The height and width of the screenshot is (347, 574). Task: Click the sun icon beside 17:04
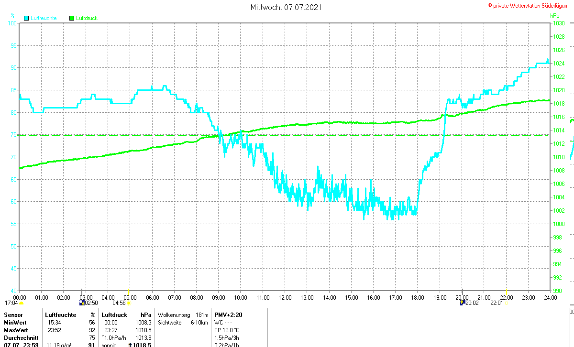point(22,303)
